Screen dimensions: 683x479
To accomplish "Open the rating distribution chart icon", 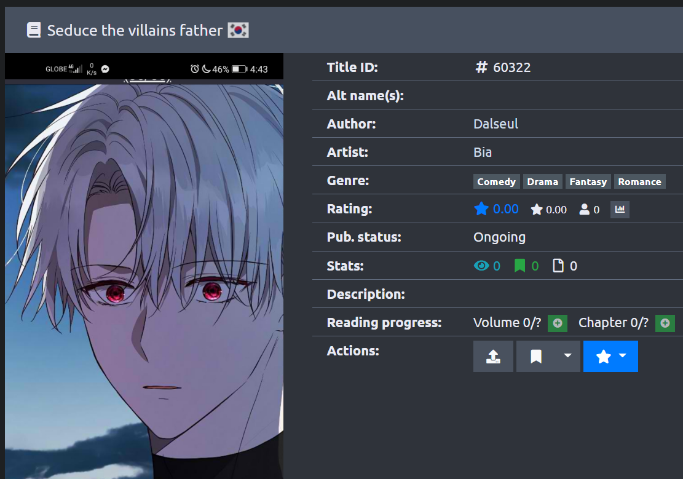I will [x=620, y=210].
